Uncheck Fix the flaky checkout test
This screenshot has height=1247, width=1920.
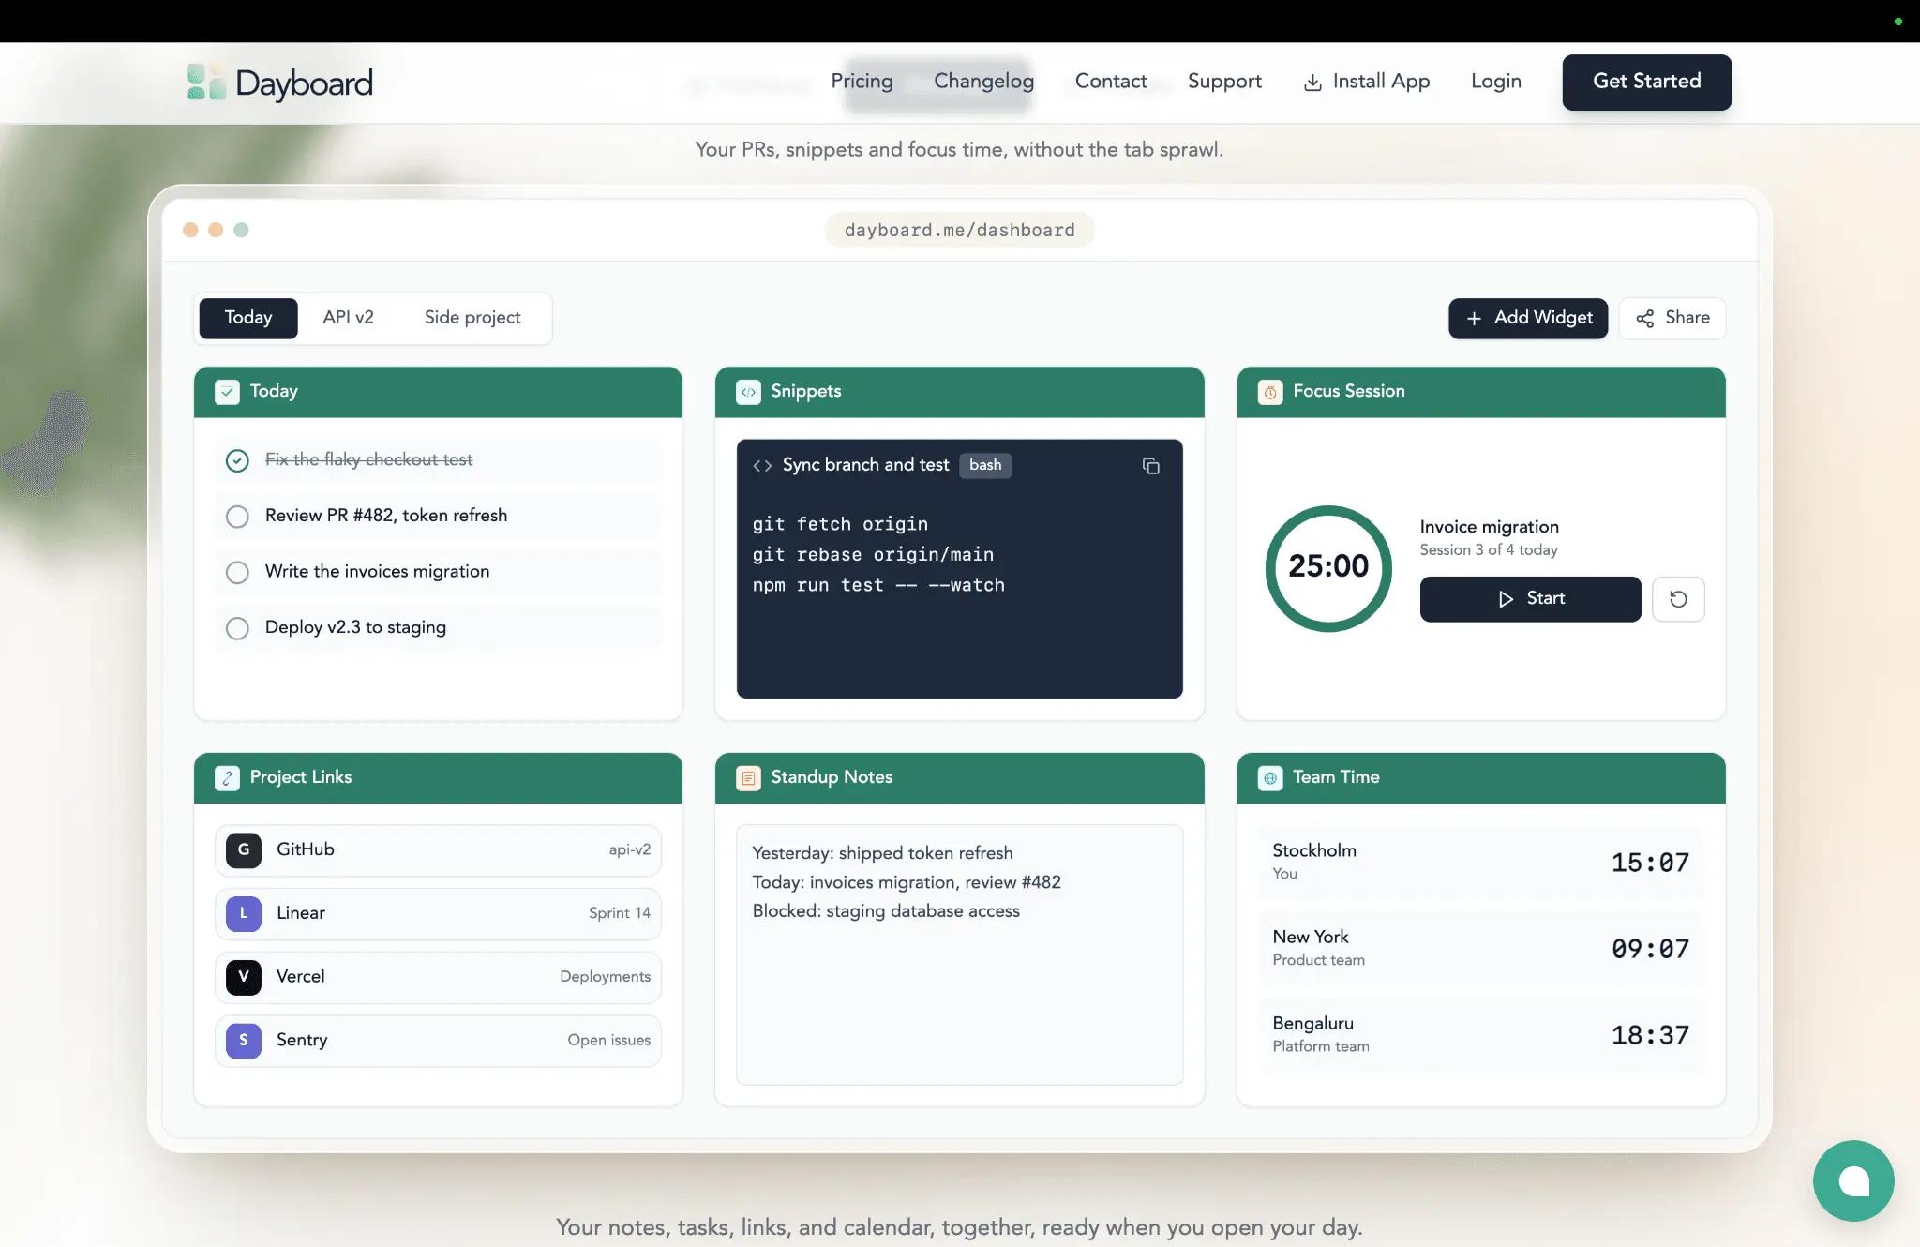(237, 460)
